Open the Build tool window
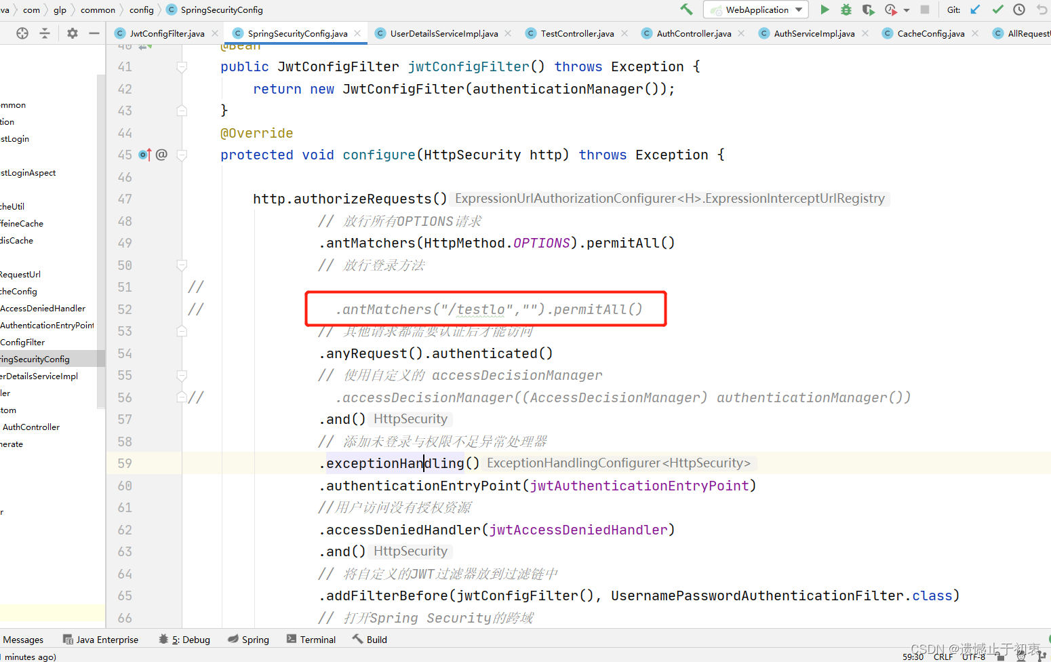Screen dimensions: 1051x662 [370, 640]
